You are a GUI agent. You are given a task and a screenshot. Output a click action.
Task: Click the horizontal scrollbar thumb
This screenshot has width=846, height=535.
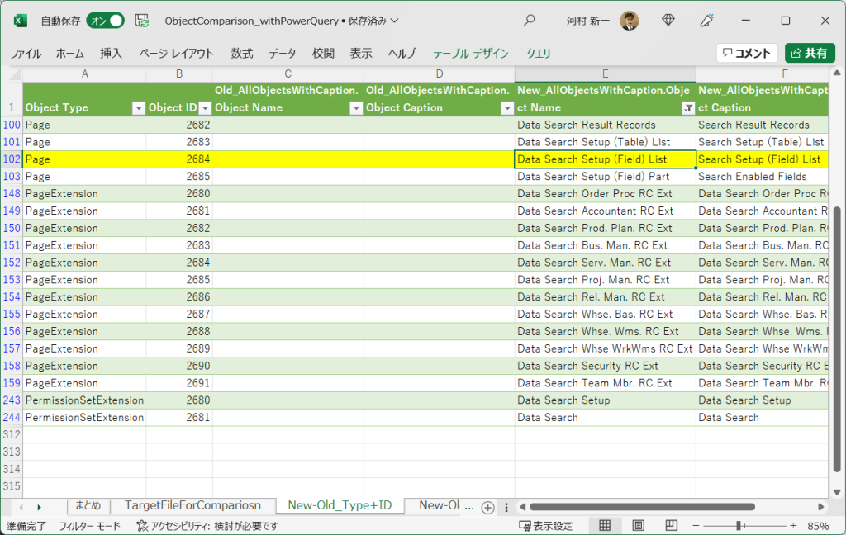(642, 507)
